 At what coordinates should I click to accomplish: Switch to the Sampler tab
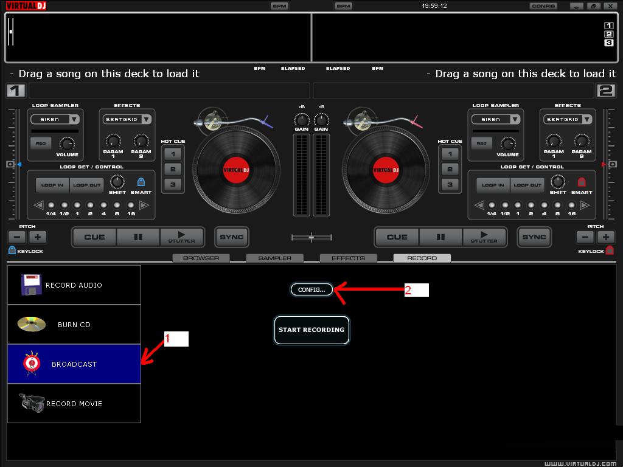[275, 258]
